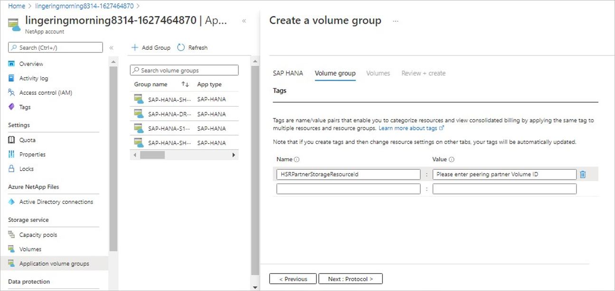Click the Next : Protocol button
Image resolution: width=615 pixels, height=291 pixels.
[350, 279]
